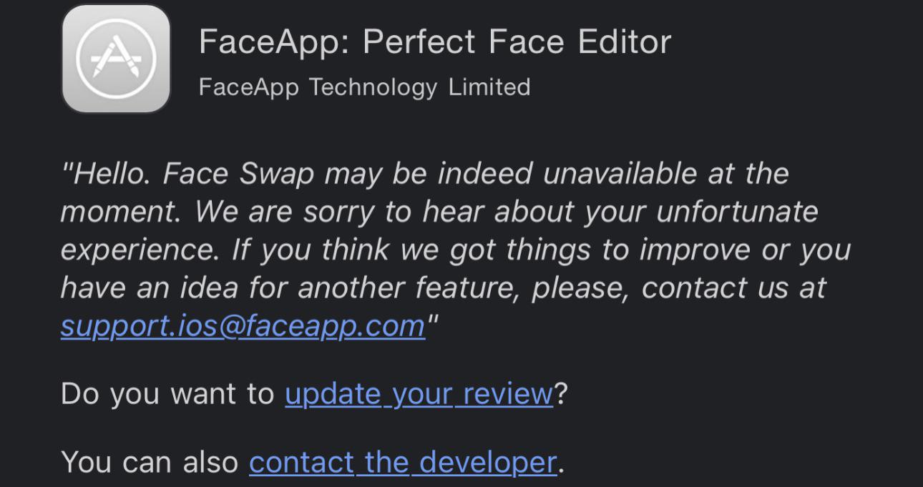Follow the update your review link
The width and height of the screenshot is (923, 487).
pos(419,394)
